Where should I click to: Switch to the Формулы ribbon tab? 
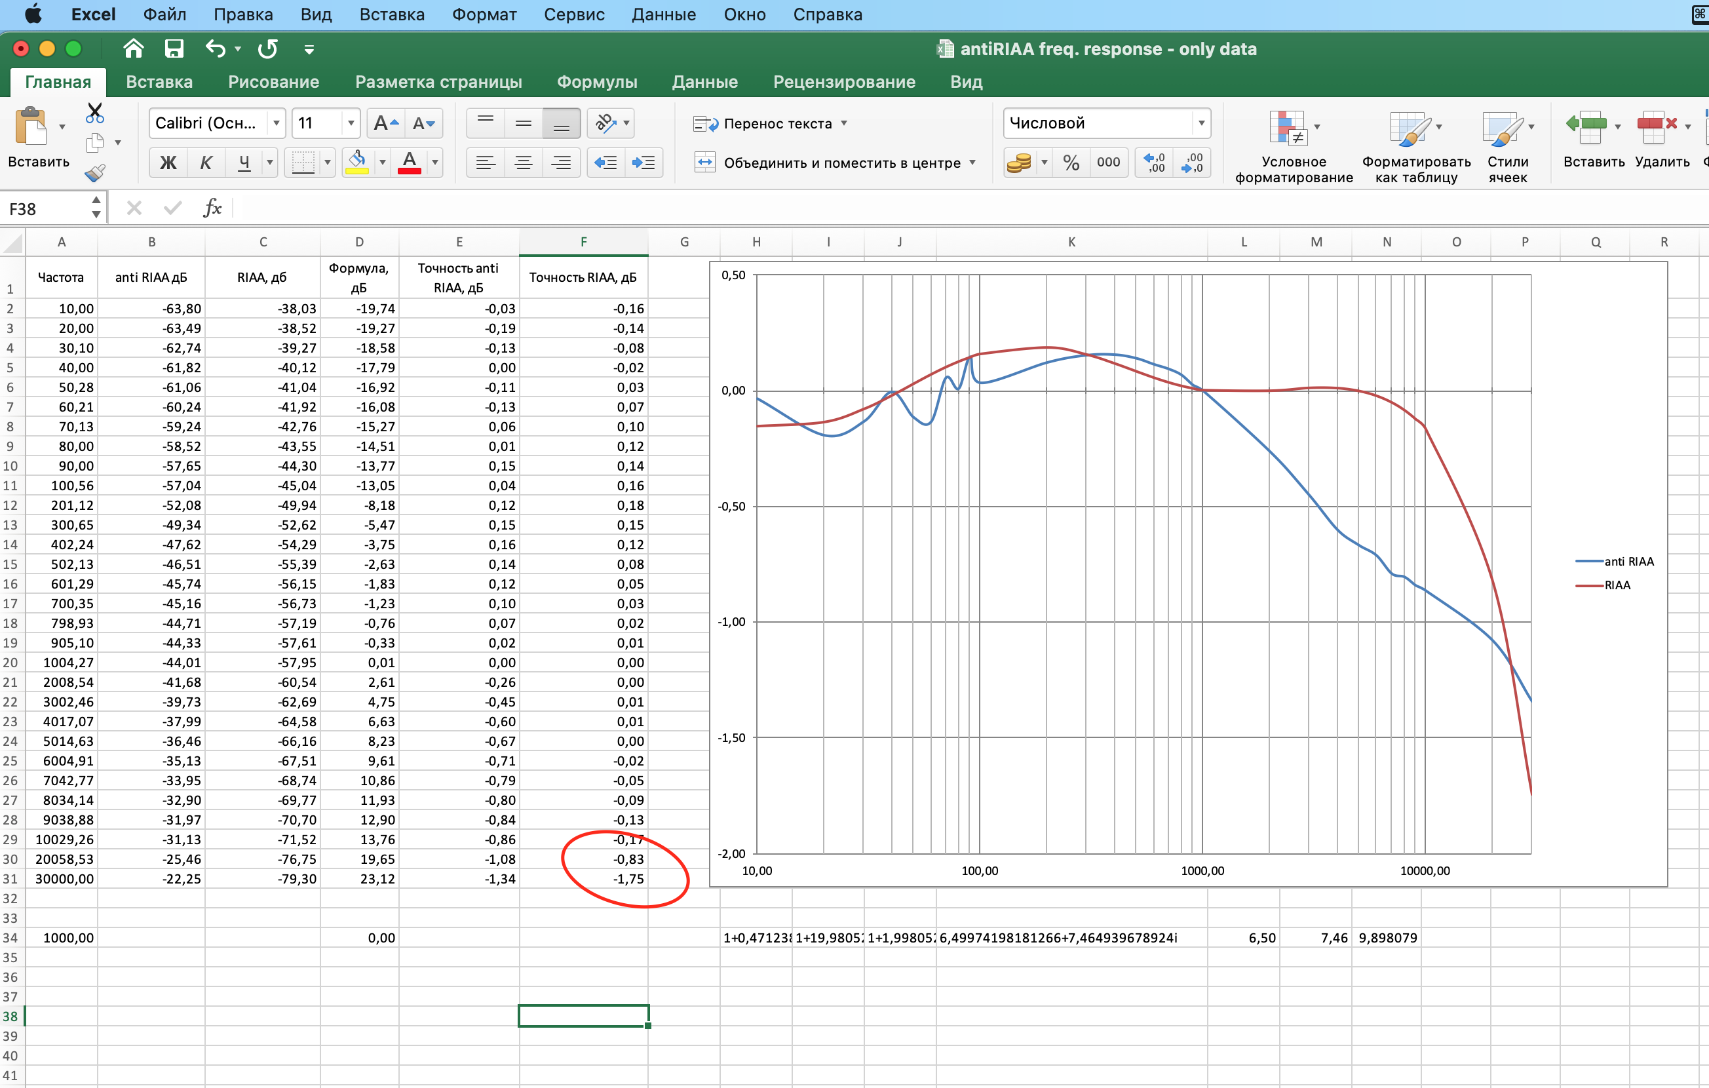coord(596,82)
